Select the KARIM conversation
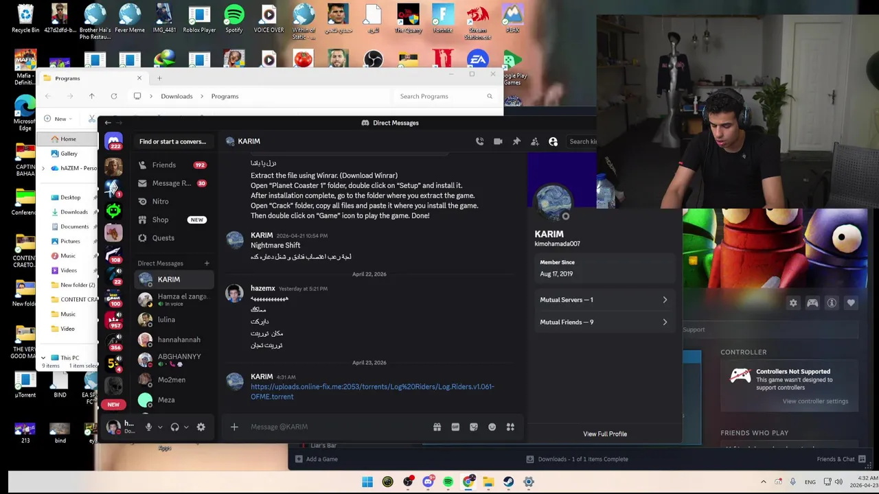The image size is (879, 494). (x=173, y=279)
